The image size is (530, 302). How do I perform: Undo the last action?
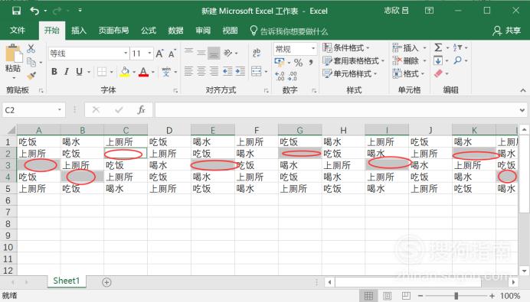34,11
